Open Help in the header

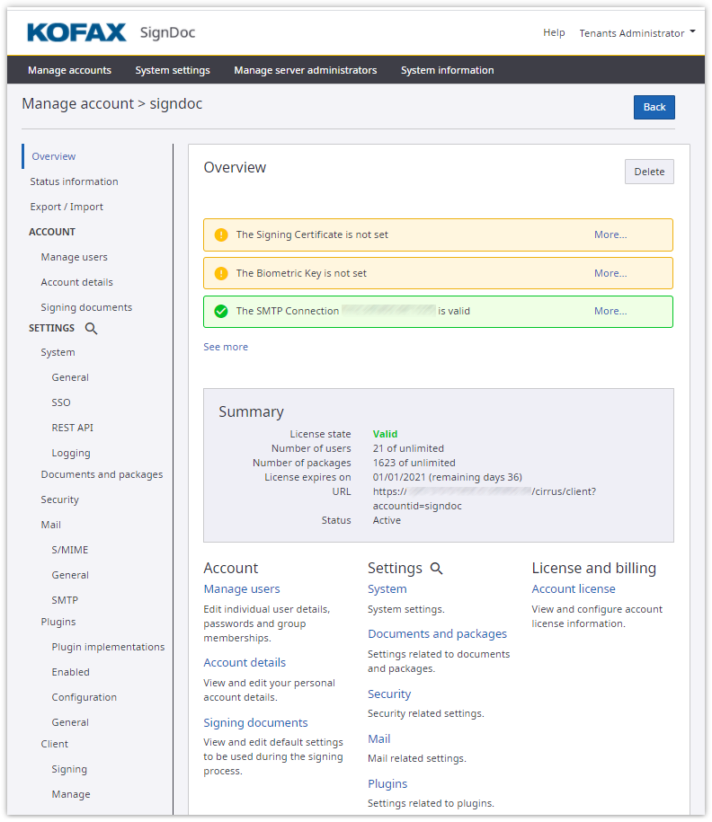click(554, 33)
